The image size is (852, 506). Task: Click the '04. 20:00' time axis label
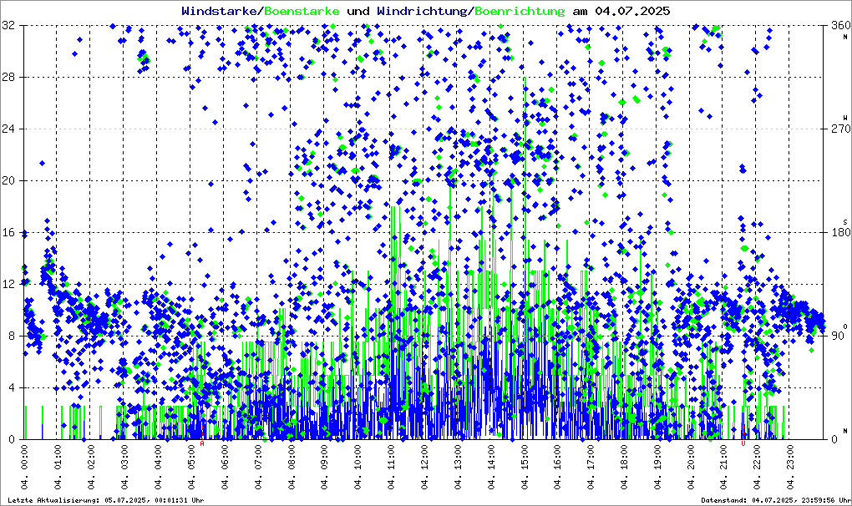tap(691, 467)
